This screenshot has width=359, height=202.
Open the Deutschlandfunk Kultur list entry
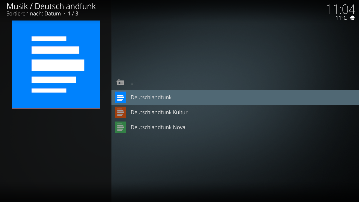click(159, 112)
